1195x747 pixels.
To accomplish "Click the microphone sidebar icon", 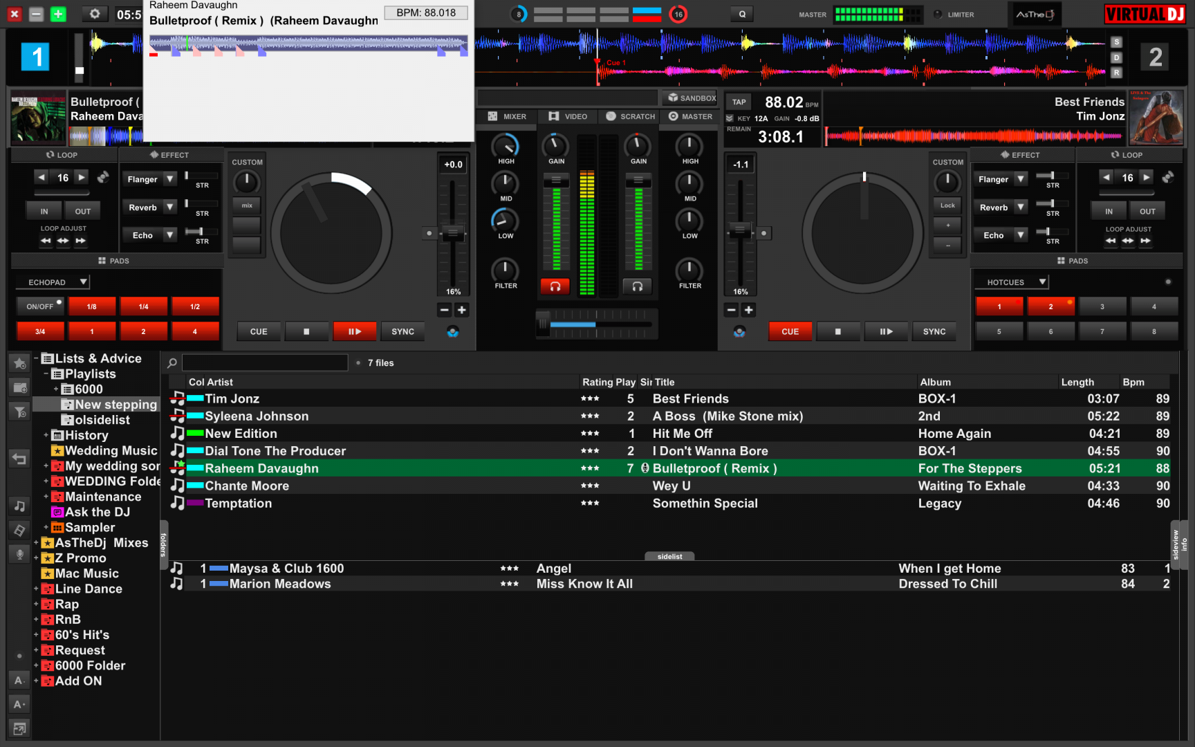I will click(19, 554).
